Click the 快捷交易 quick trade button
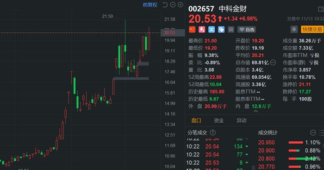324x170 pixels. pyautogui.click(x=312, y=29)
